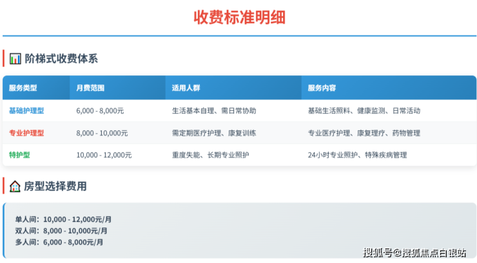Open the 专业护理型 service type link

coord(26,133)
